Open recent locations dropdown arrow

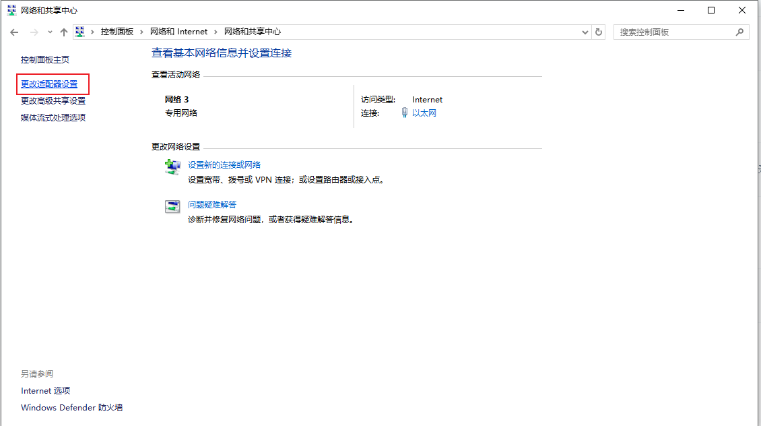click(50, 32)
